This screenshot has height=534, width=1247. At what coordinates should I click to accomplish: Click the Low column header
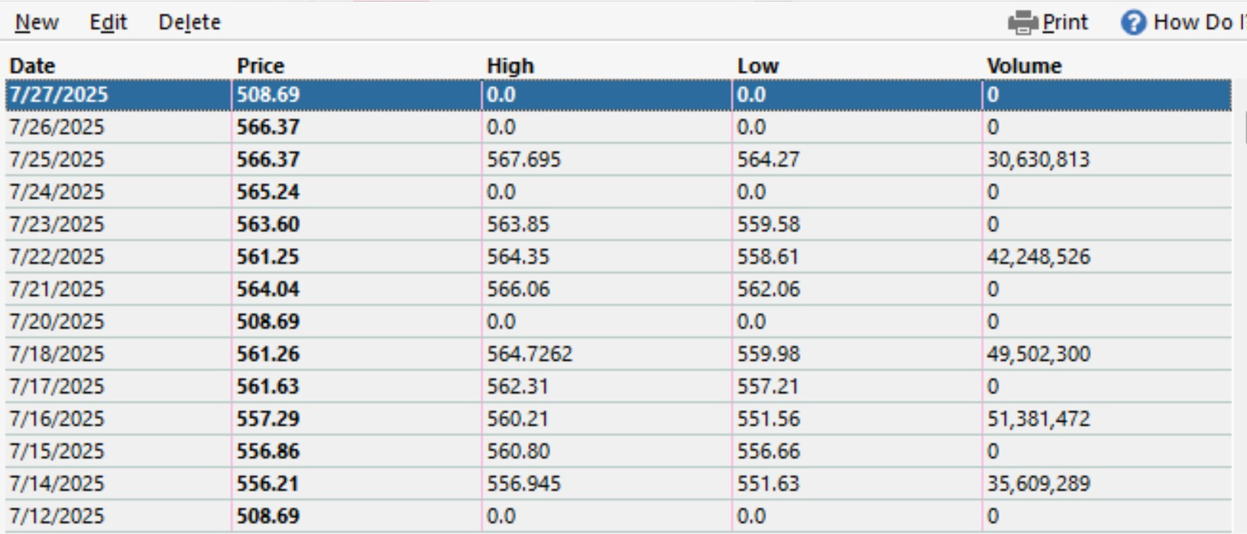click(758, 66)
